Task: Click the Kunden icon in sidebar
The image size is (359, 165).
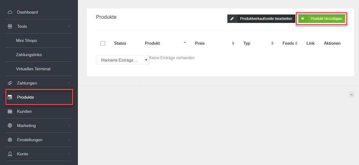Action: 10,112
